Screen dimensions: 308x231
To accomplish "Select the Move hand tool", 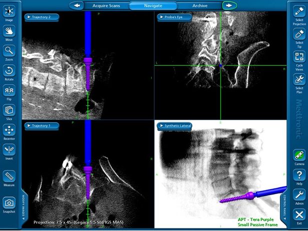I will [x=9, y=31].
